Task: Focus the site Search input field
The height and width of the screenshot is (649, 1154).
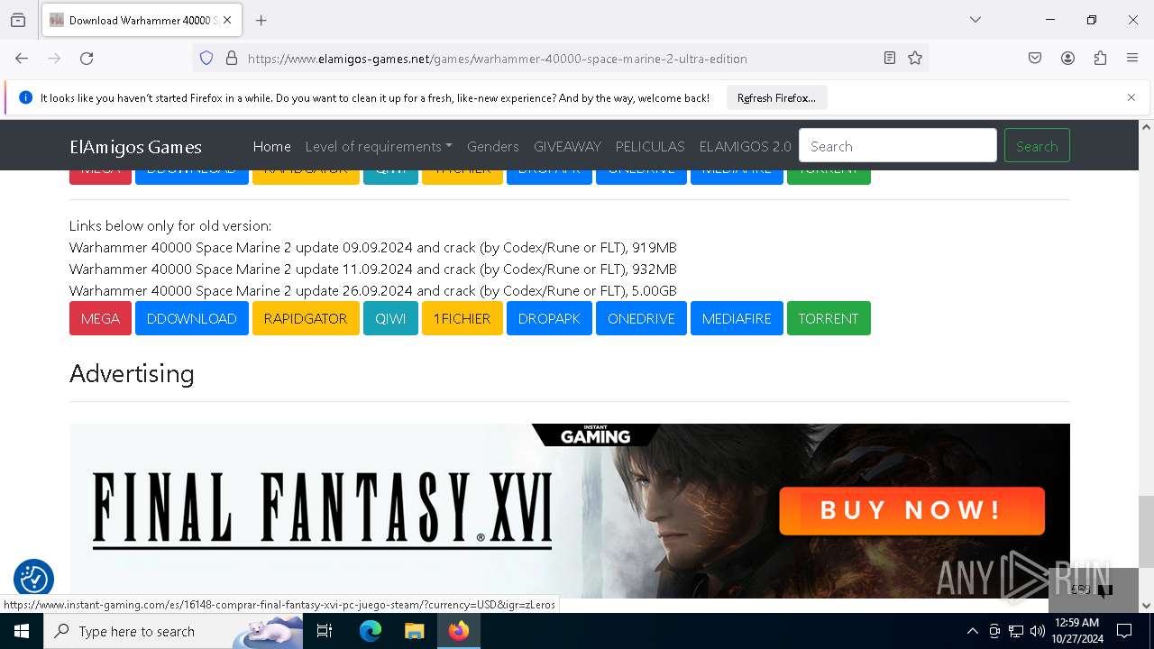Action: (x=898, y=146)
